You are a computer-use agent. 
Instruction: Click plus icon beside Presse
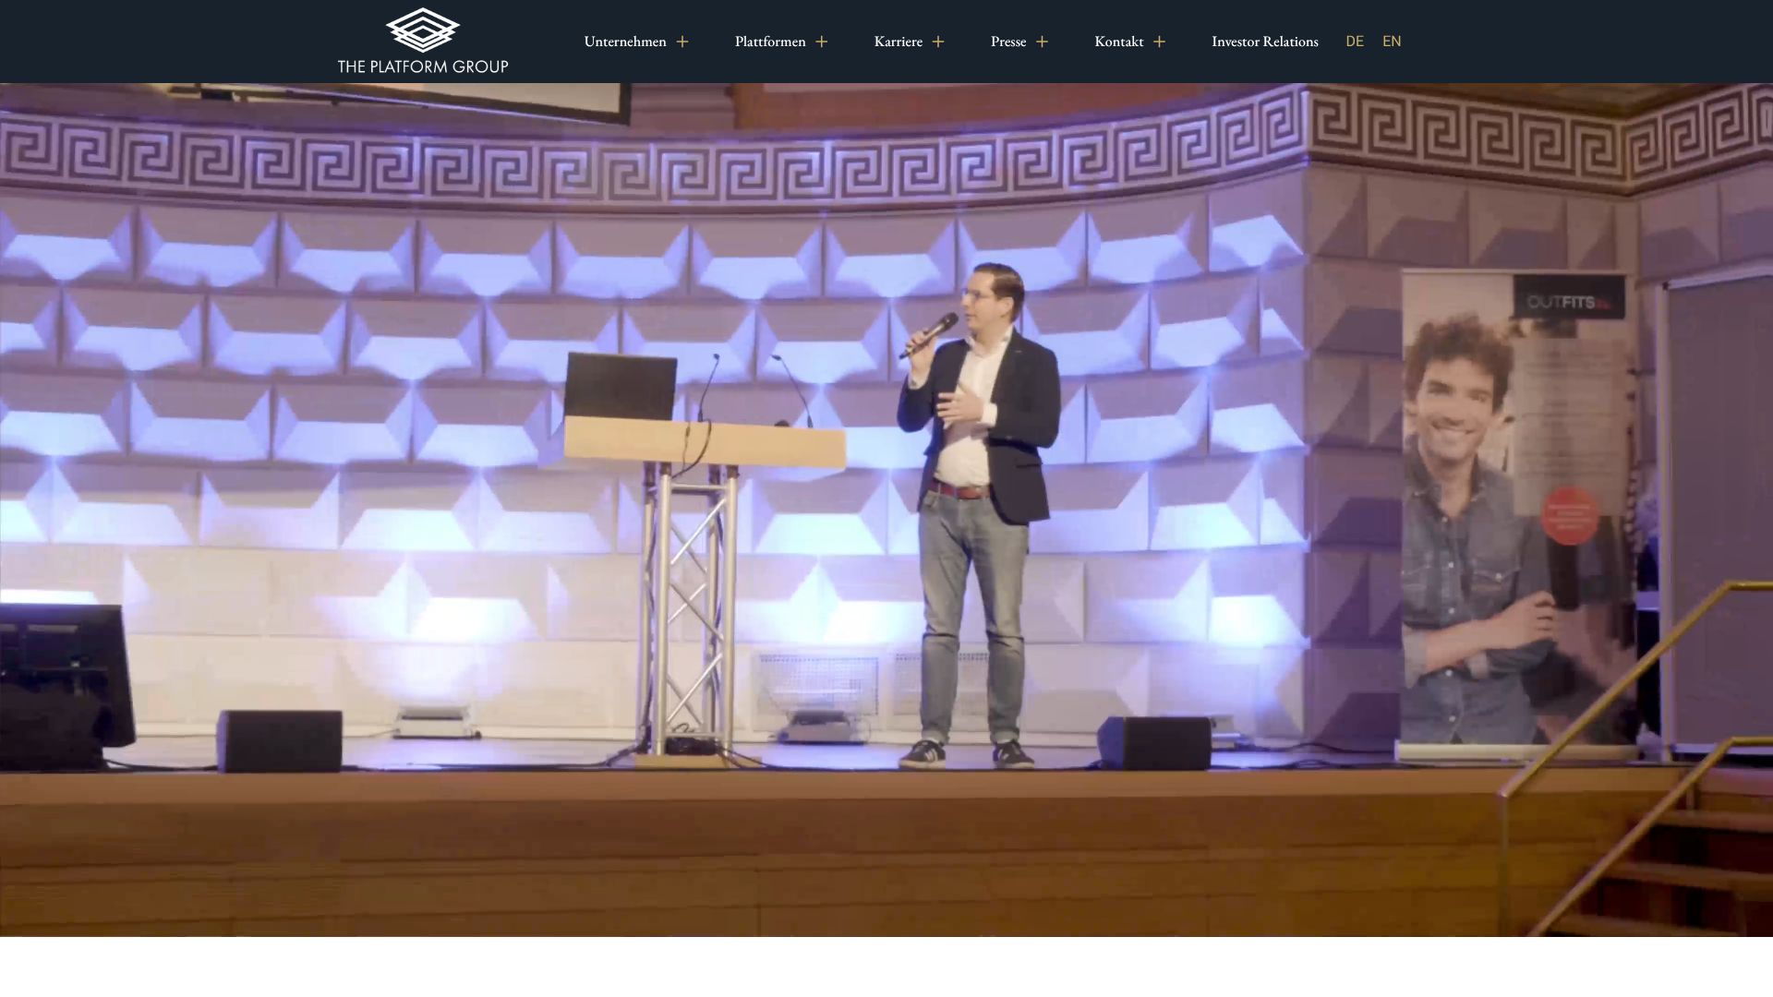[1042, 42]
